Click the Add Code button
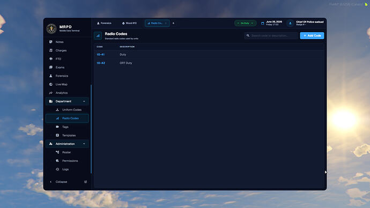Viewport: 370px width, 208px height. 312,35
